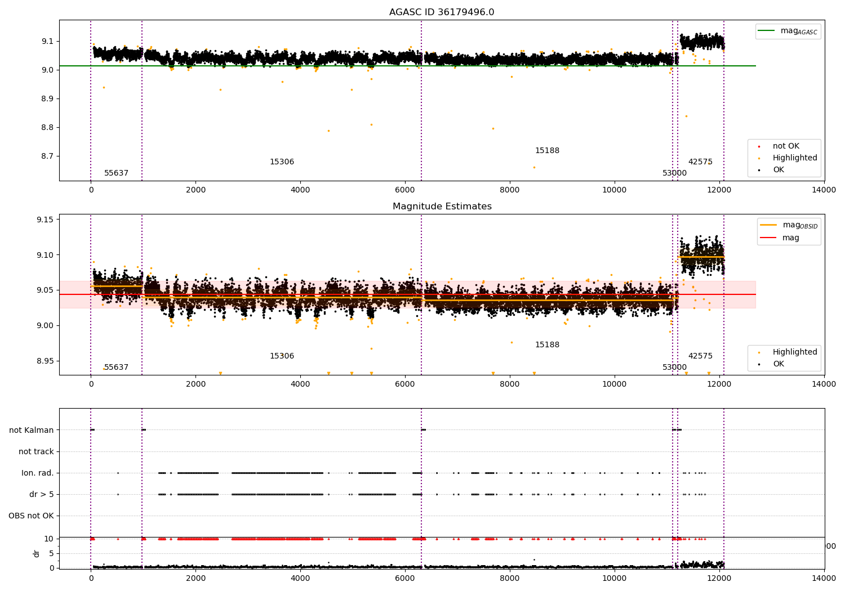Click the 'not Kalman' row label
The width and height of the screenshot is (845, 591).
click(x=32, y=430)
